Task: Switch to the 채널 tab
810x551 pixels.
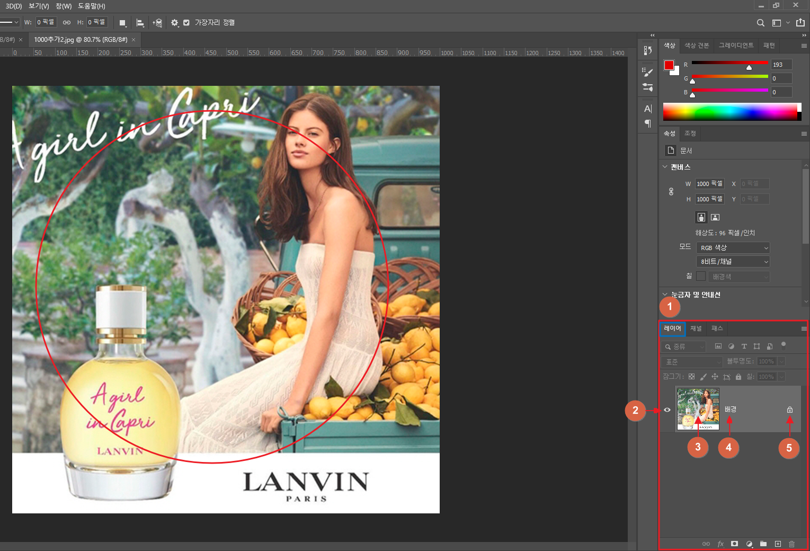Action: (696, 328)
